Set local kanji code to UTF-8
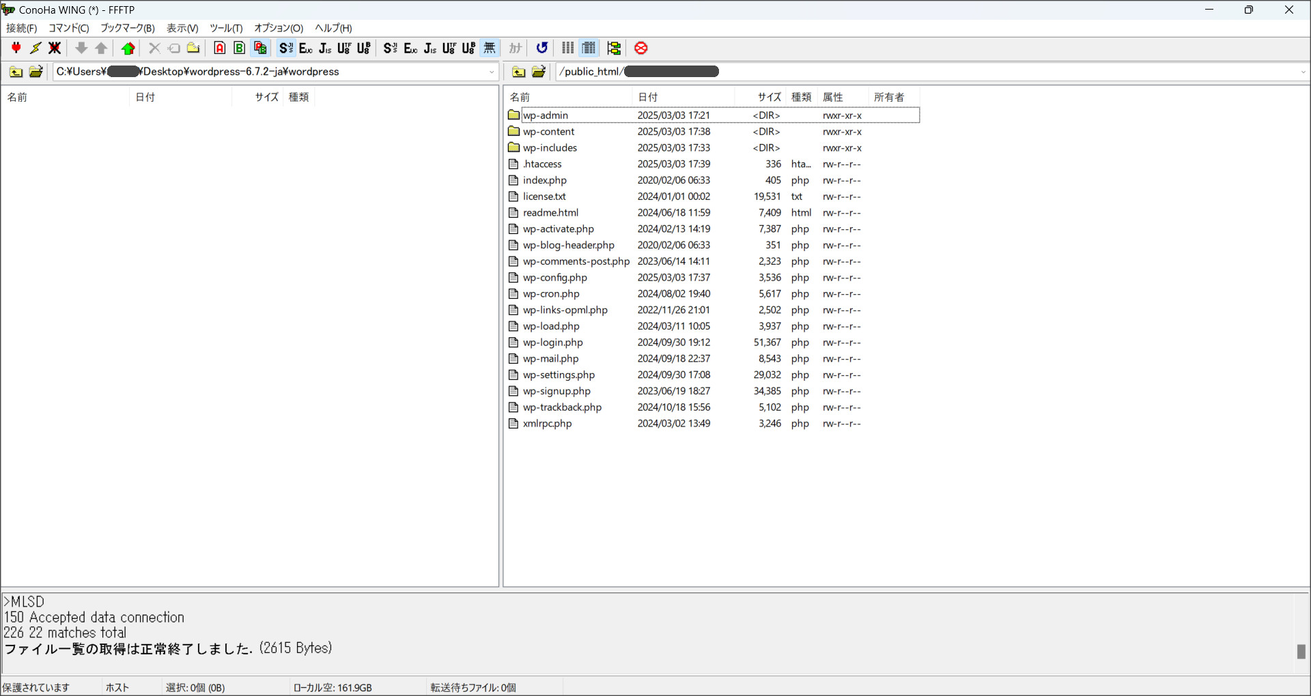 click(449, 48)
